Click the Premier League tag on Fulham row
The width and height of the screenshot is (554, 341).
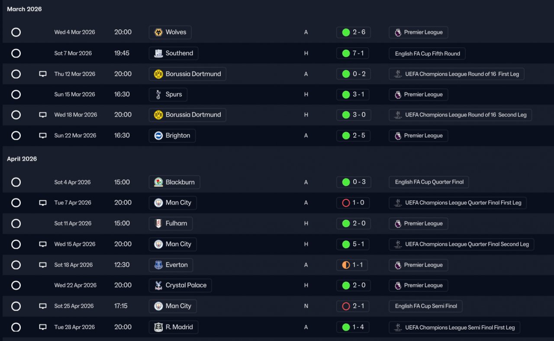[x=418, y=224]
